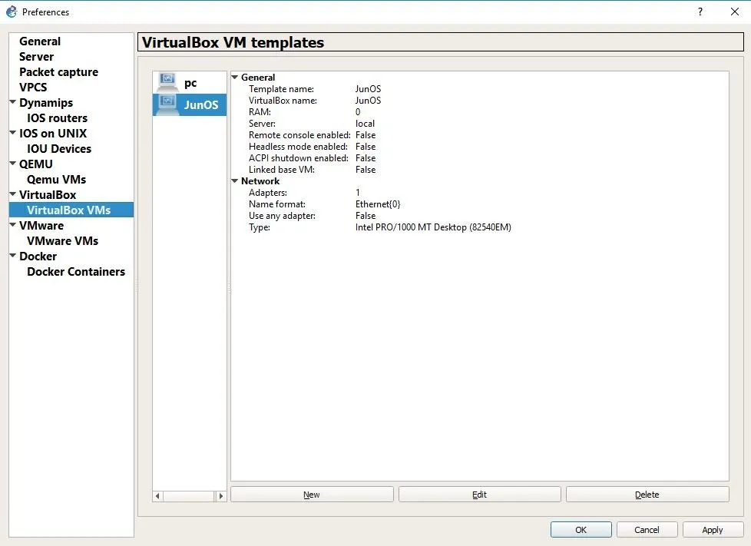751x546 pixels.
Task: Click the template list left scroll arrow
Action: point(157,496)
